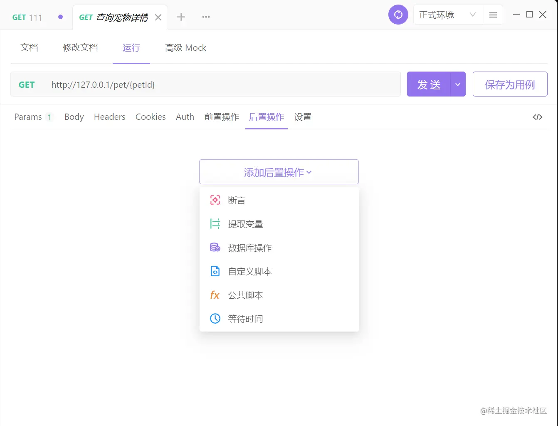
Task: Click the custom script (自定义脚本) icon
Action: (x=215, y=271)
